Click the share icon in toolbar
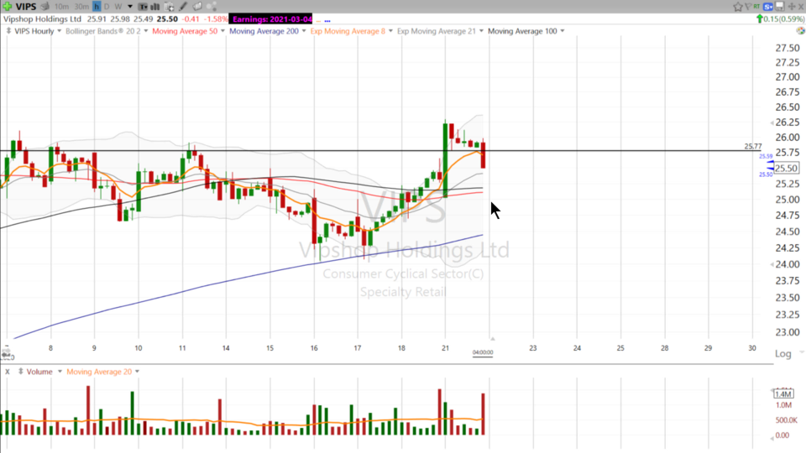Screen dimensions: 806x453 (x=212, y=7)
